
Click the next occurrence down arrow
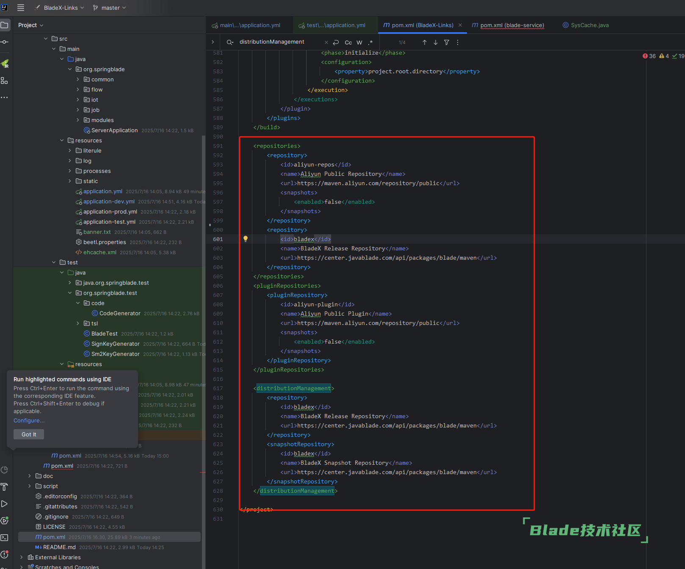tap(435, 42)
